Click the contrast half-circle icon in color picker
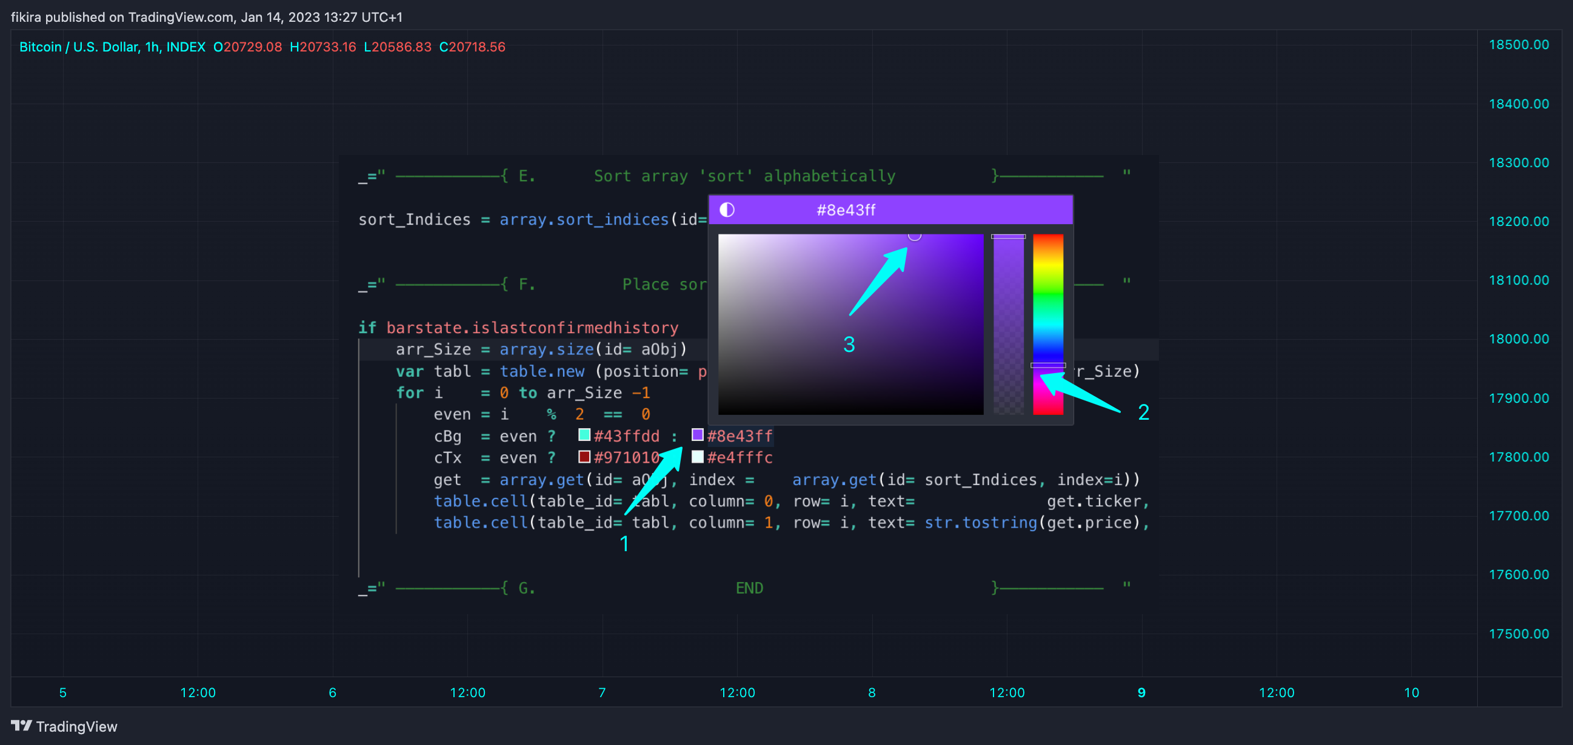This screenshot has height=745, width=1573. pos(727,210)
